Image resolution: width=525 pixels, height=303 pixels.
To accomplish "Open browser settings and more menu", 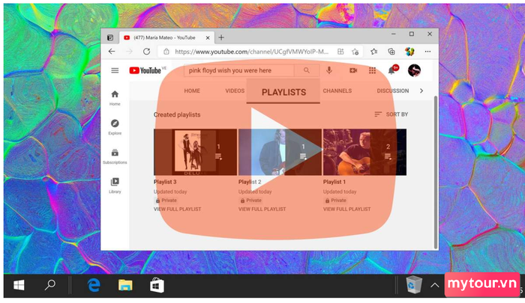I will coord(427,52).
